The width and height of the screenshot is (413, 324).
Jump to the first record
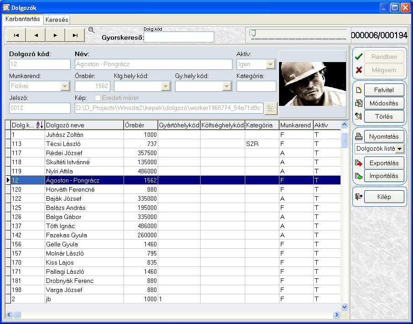(16, 35)
